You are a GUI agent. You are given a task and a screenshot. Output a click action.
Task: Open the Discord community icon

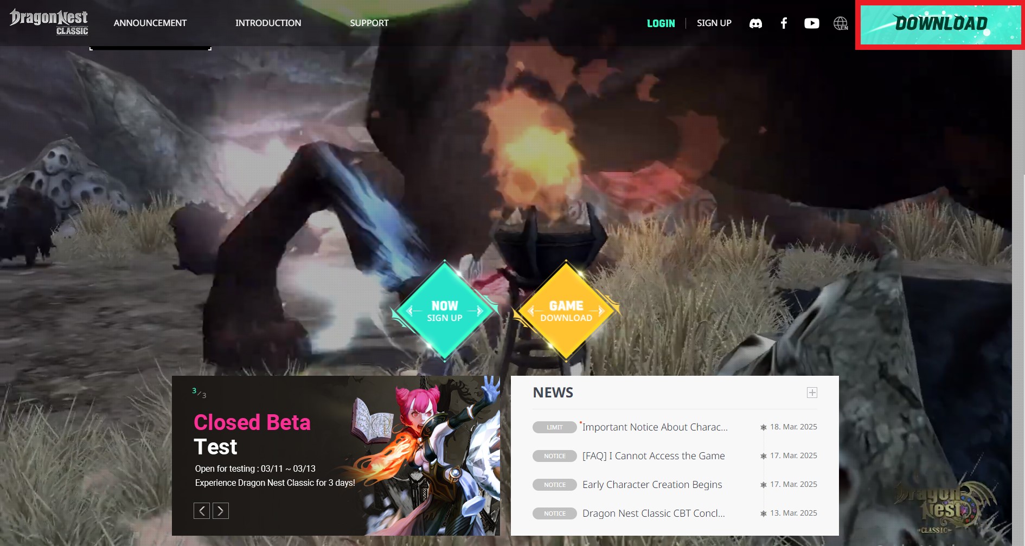755,23
